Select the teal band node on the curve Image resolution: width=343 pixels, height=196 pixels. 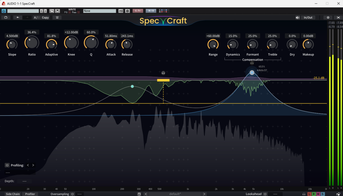(132, 87)
